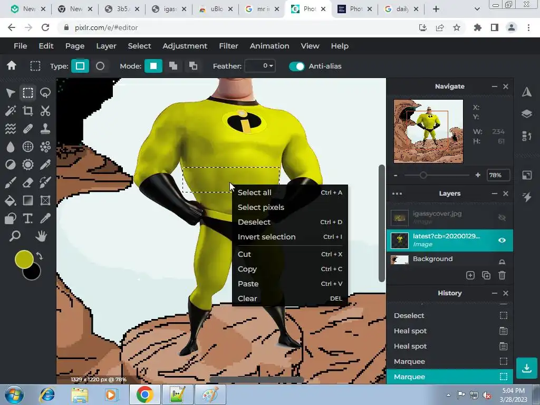Collapse the Navigate panel
The height and width of the screenshot is (405, 540).
coord(495,86)
